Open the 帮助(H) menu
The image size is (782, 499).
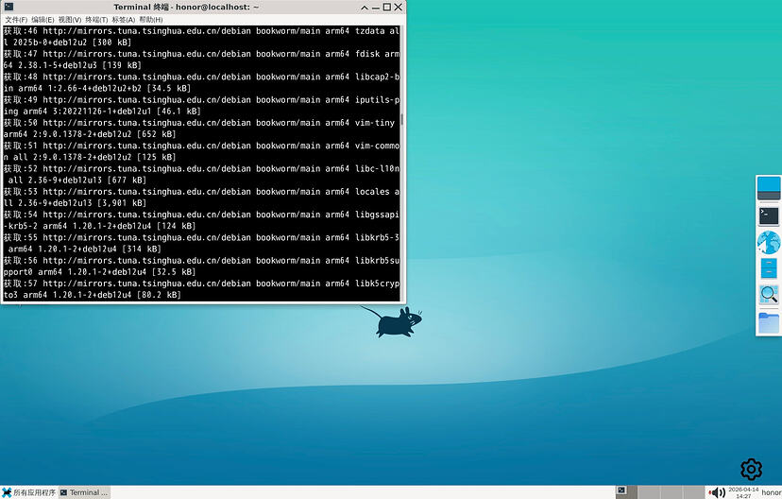(150, 20)
